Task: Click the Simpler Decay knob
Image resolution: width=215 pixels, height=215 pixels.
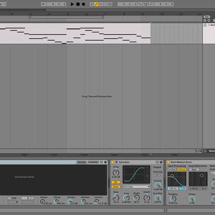Action: pos(56,202)
